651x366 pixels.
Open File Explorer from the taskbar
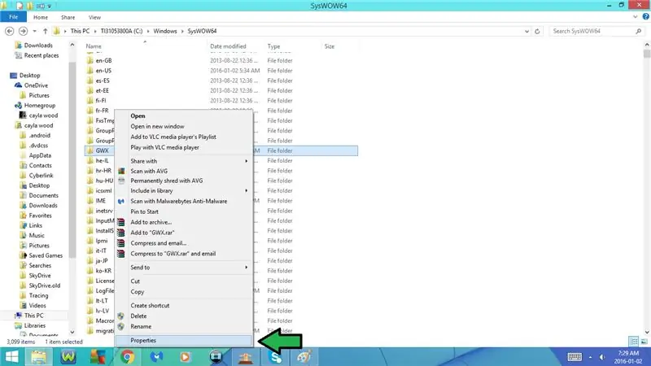pos(38,357)
